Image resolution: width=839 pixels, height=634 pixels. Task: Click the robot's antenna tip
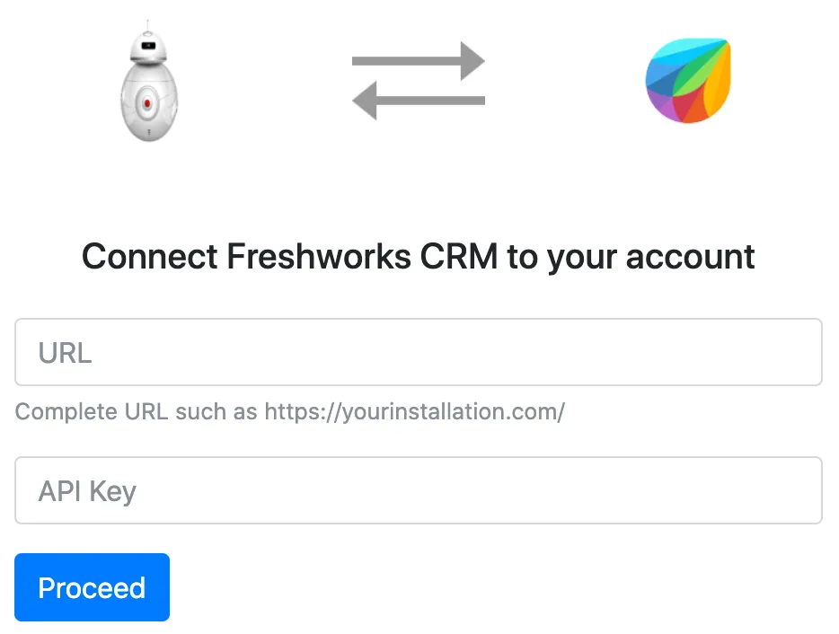tap(147, 22)
